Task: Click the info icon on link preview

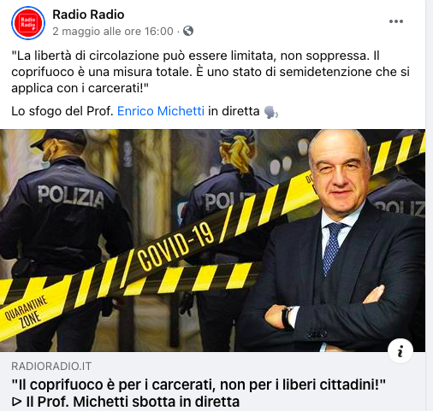Action: click(400, 351)
